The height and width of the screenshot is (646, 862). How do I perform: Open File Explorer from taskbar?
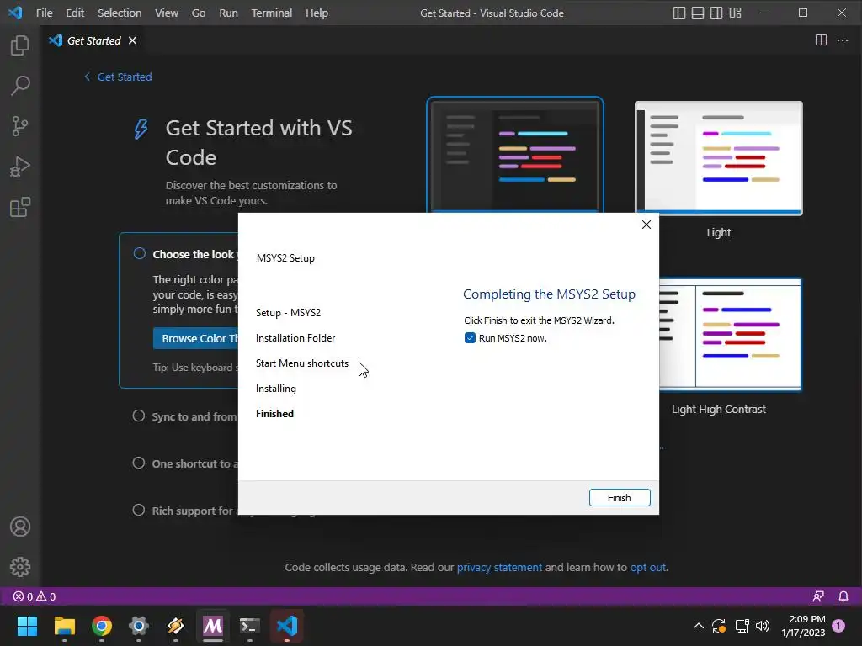(64, 626)
